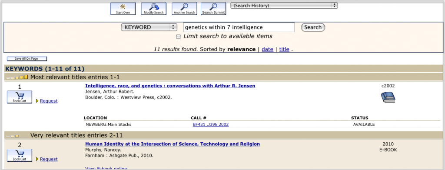This screenshot has height=170, width=445.
Task: Expand the Search History dropdown
Action: click(284, 5)
